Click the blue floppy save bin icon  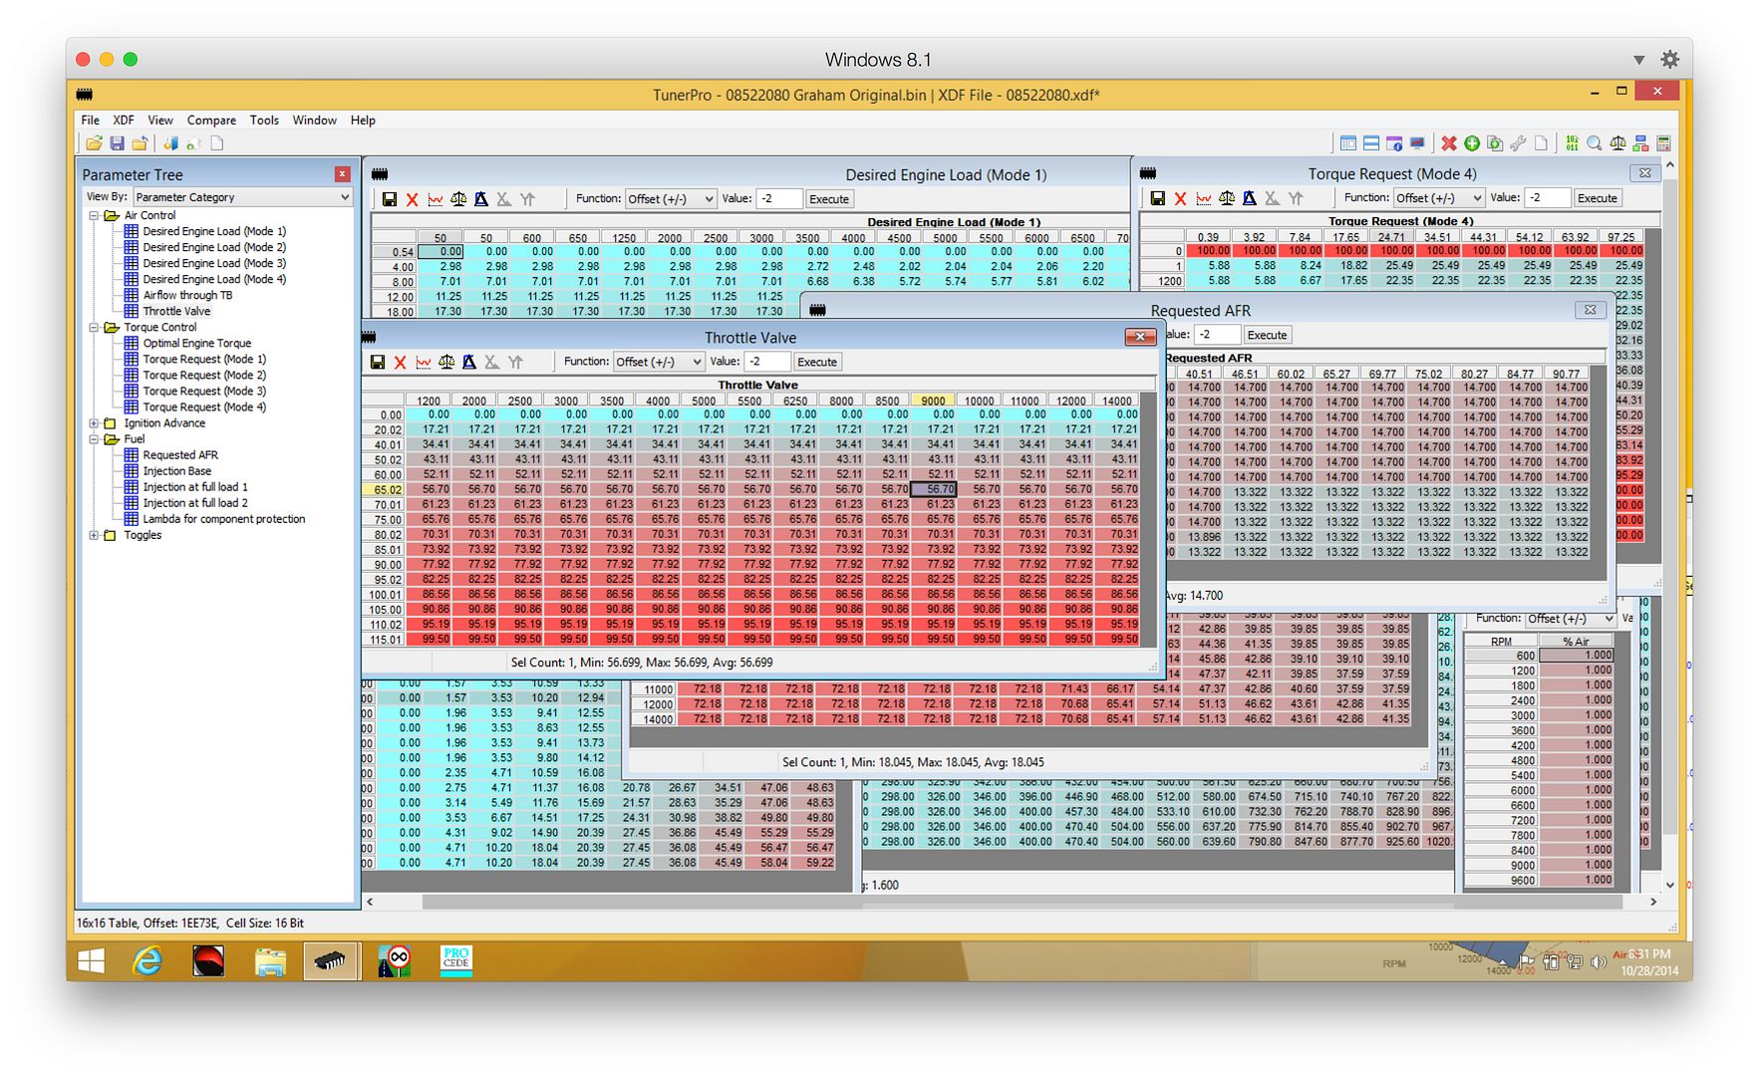(x=117, y=143)
